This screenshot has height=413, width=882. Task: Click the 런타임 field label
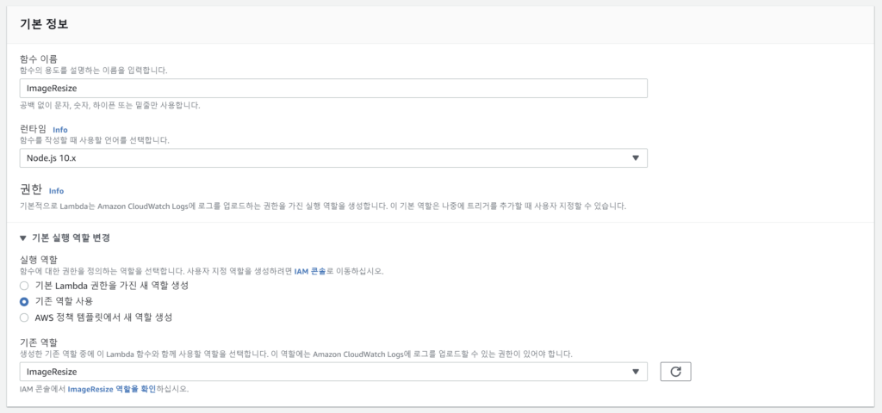32,129
